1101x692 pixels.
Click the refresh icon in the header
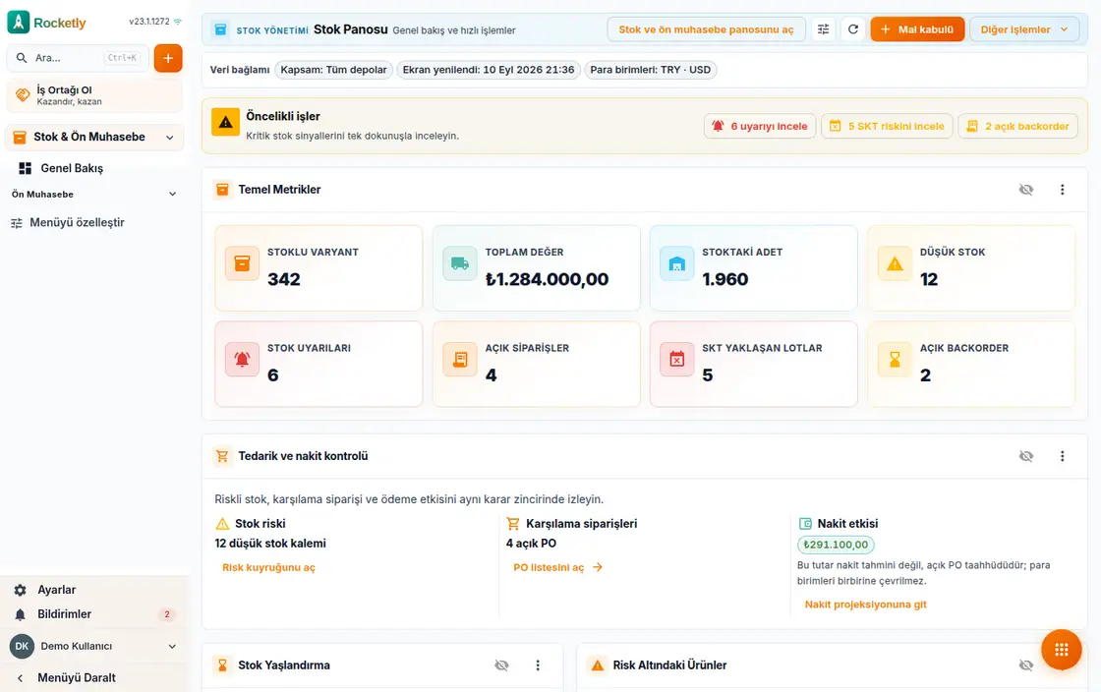click(853, 29)
